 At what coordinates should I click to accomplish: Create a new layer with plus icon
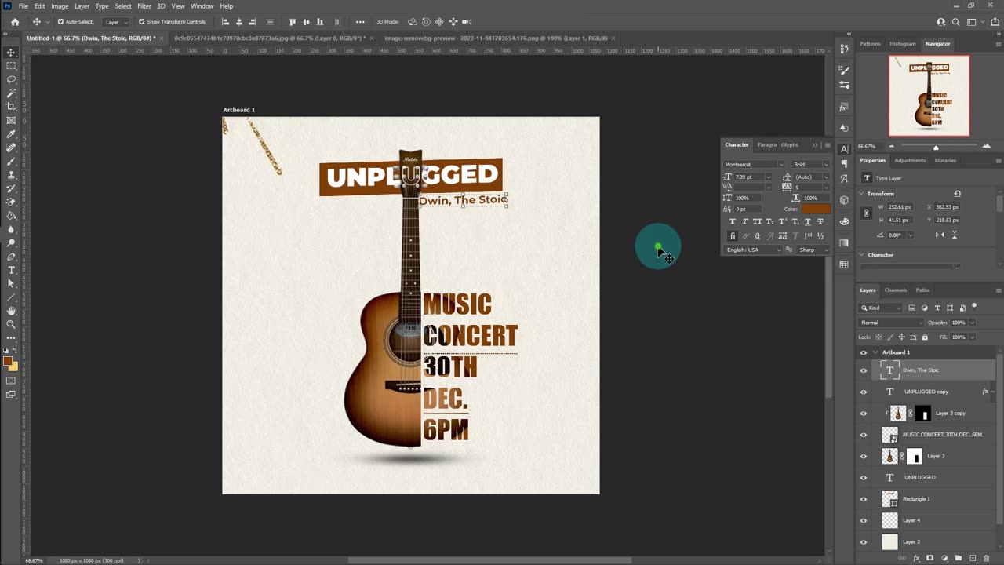(x=973, y=558)
